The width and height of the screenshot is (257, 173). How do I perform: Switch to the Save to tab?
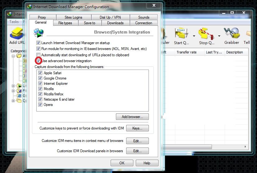click(90, 23)
